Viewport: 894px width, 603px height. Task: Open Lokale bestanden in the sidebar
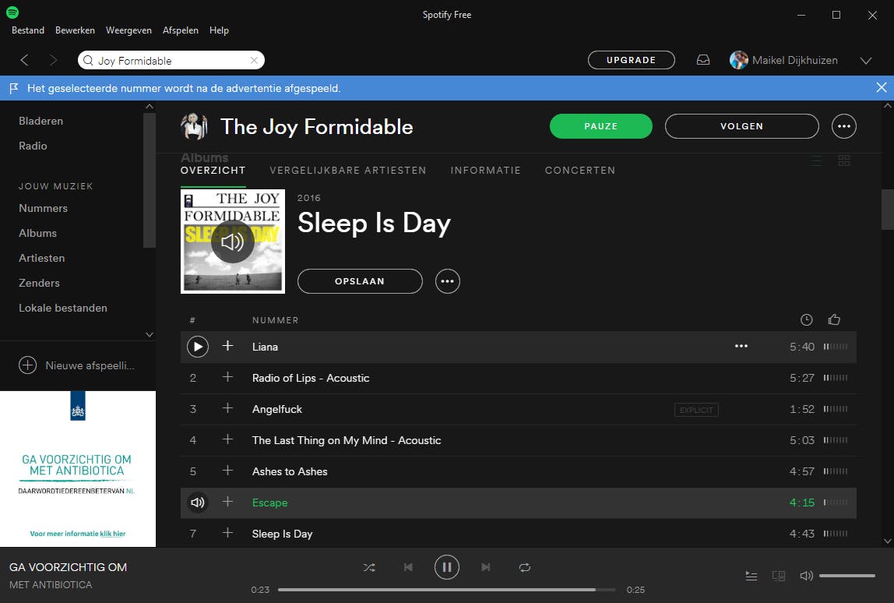pos(63,308)
